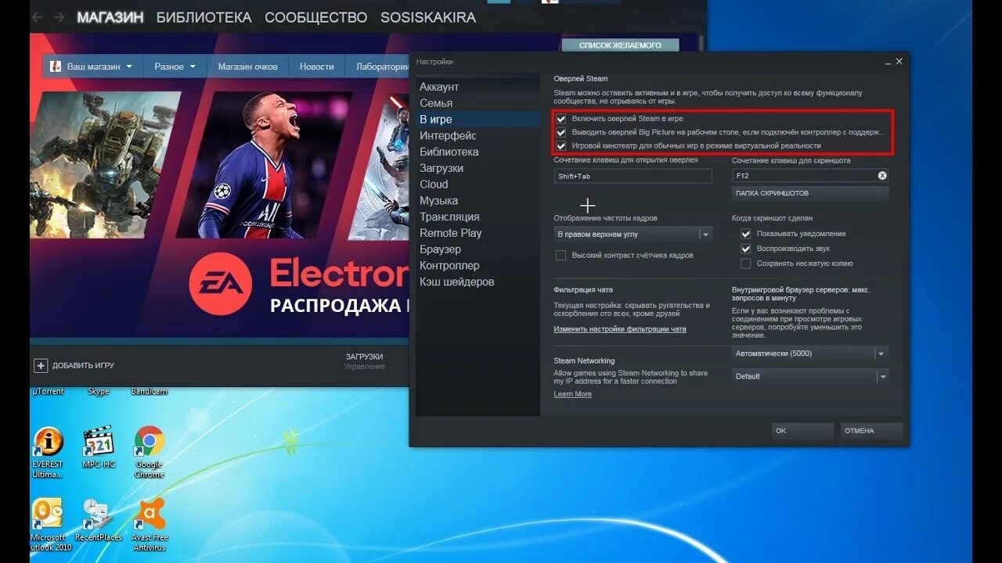
Task: Select Интерфейс in settings sidebar
Action: [x=448, y=135]
